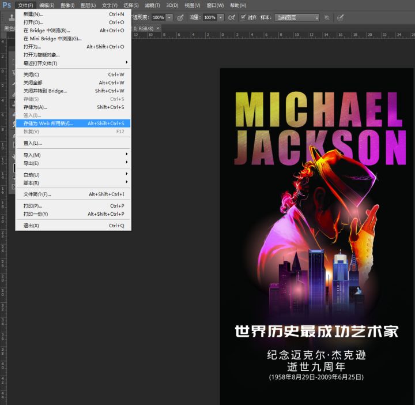Image resolution: width=415 pixels, height=405 pixels.
Task: Click the ignore adjustment layers icon
Action: pos(327,18)
